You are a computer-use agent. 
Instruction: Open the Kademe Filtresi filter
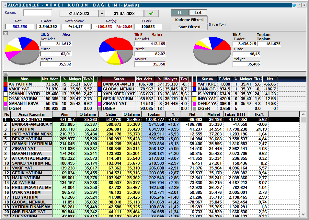pyautogui.click(x=189, y=20)
